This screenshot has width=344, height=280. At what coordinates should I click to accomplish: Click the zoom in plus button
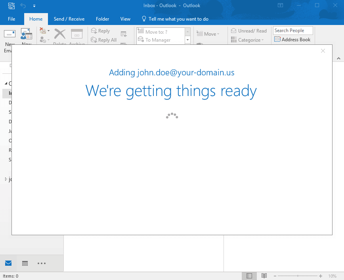[x=321, y=276]
